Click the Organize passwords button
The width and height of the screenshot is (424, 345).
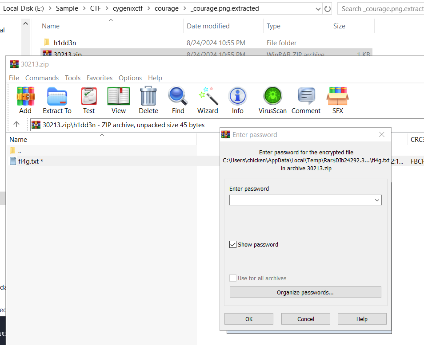tap(305, 292)
